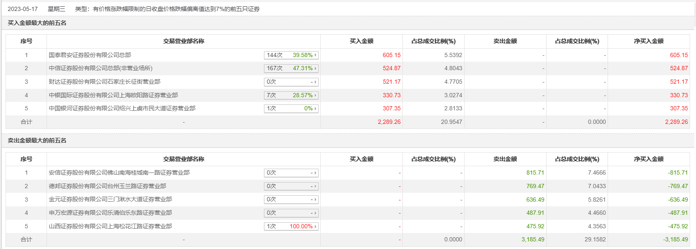Click the sell amount 815.71
Image resolution: width=696 pixels, height=249 pixels.
coord(535,172)
